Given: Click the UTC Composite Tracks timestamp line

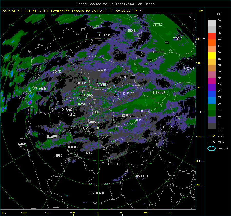Looking at the screenshot, I should (72, 11).
